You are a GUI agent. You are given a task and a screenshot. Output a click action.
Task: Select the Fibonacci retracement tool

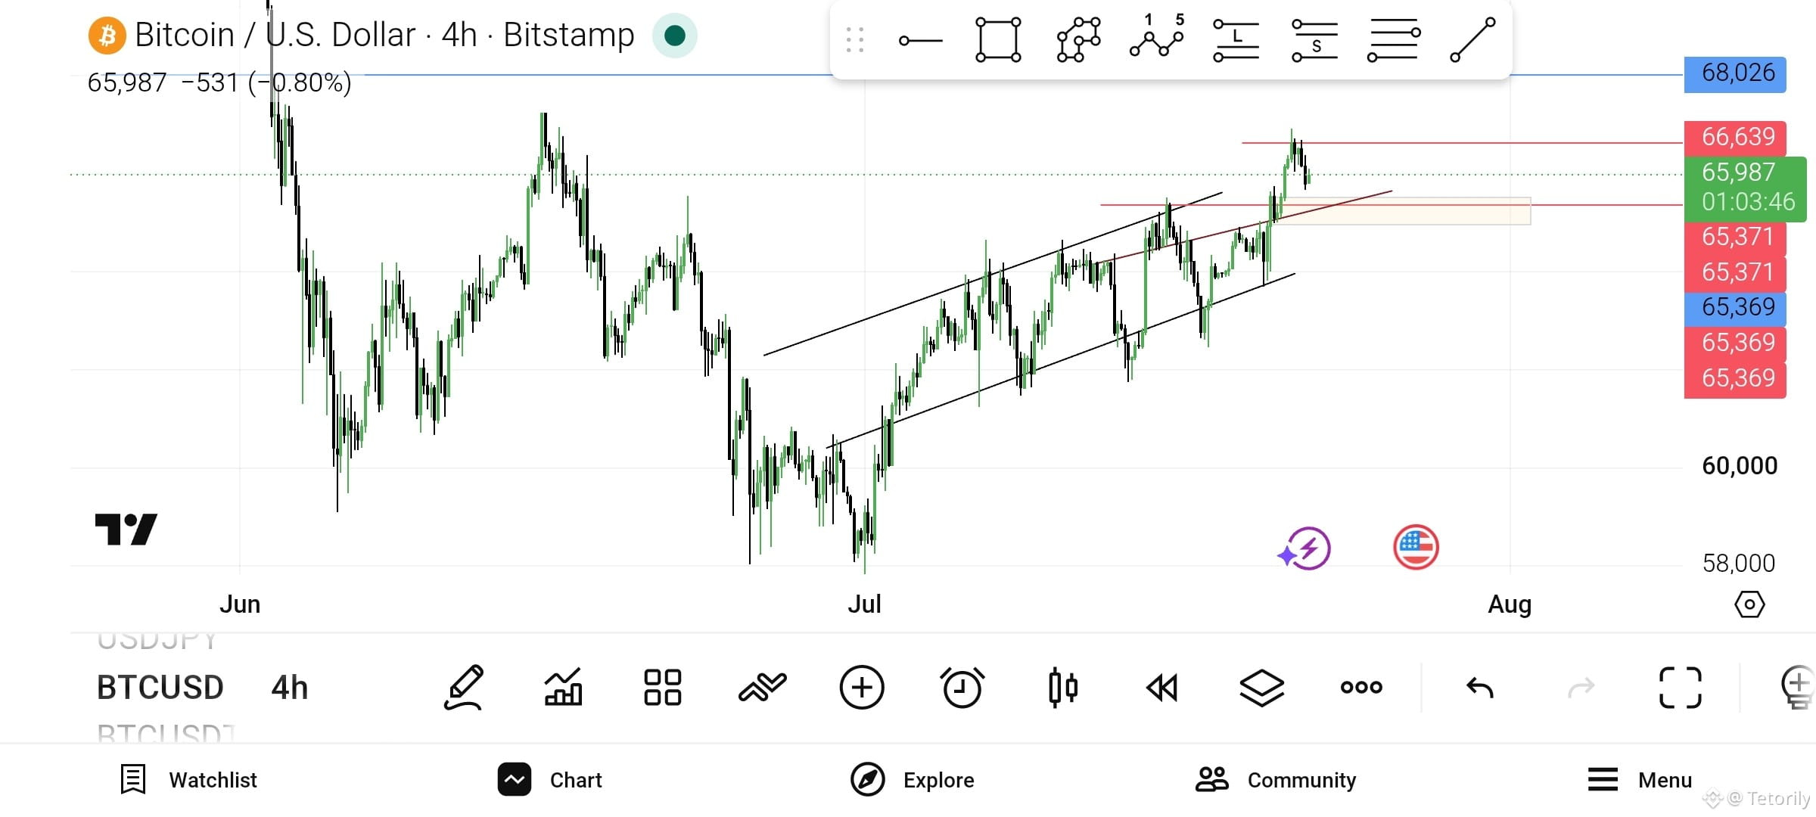[x=1394, y=40]
